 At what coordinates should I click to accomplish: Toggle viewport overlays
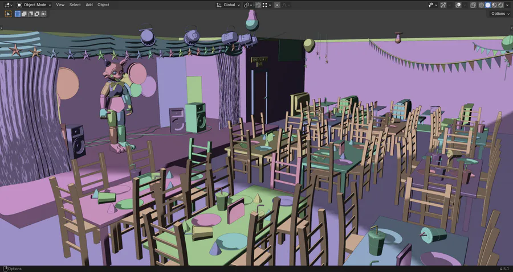(x=458, y=5)
